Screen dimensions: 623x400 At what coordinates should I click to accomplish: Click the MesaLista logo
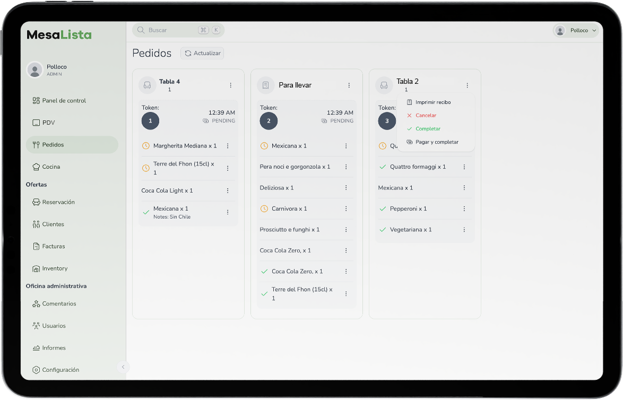click(x=59, y=35)
